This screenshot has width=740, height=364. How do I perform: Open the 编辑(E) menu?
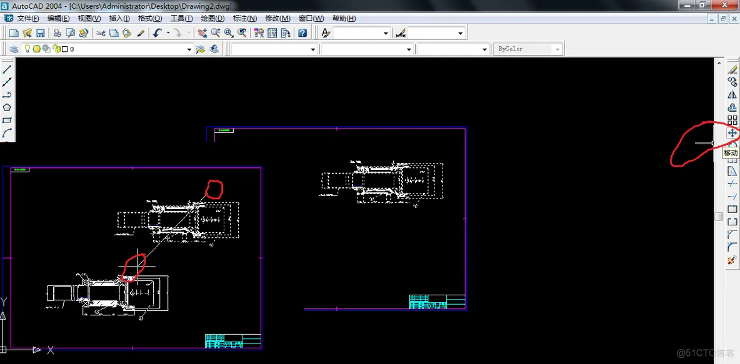58,18
